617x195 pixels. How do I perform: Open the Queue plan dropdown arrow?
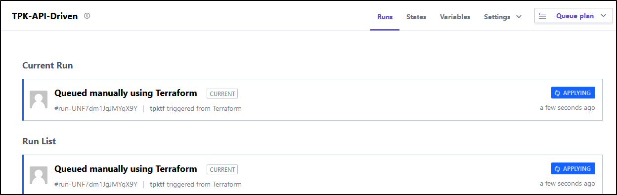coord(603,16)
